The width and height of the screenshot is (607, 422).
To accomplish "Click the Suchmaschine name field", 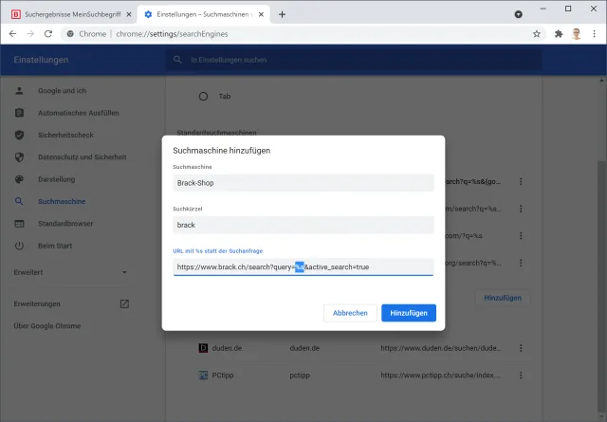I will (x=303, y=183).
